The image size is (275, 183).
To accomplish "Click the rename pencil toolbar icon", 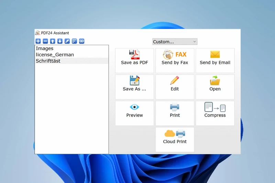I will 67,41.
